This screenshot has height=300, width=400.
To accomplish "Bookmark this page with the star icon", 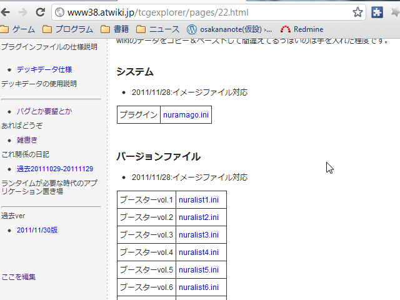I will [357, 12].
